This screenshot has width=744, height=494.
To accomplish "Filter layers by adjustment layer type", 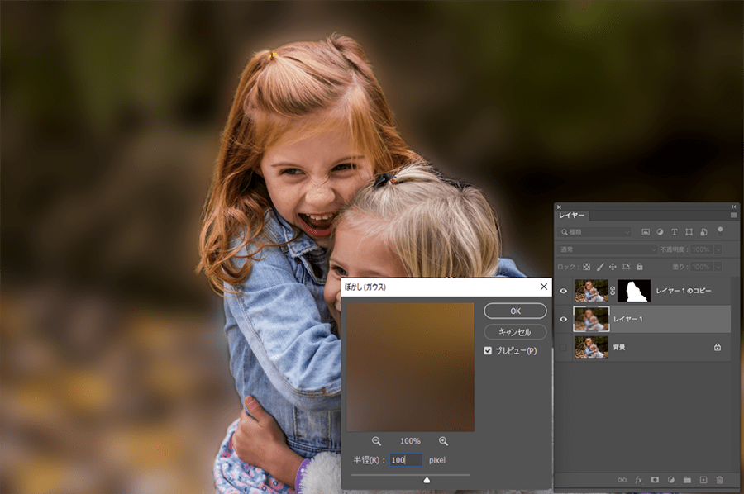I will tap(660, 232).
